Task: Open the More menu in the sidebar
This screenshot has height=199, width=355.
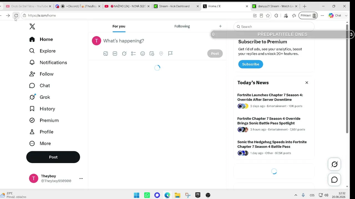Action: pyautogui.click(x=40, y=143)
